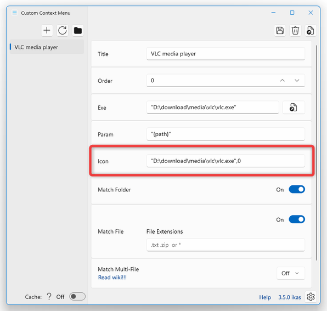Click top-right open-file toolbar icon

(311, 30)
